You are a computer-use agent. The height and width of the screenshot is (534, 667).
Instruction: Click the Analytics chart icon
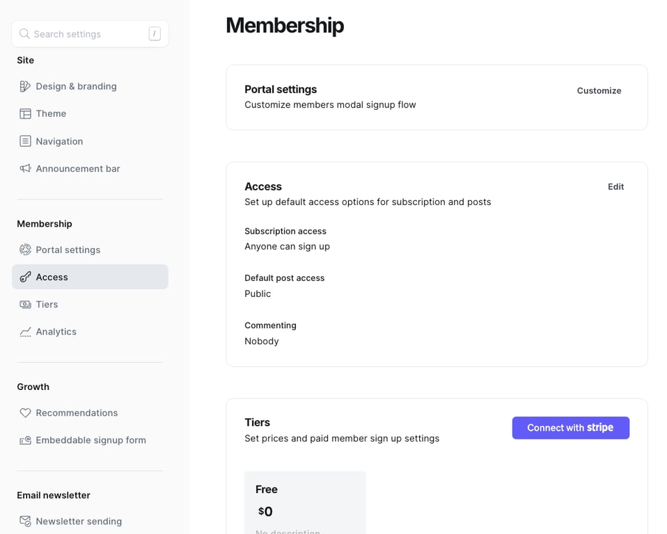pos(25,332)
